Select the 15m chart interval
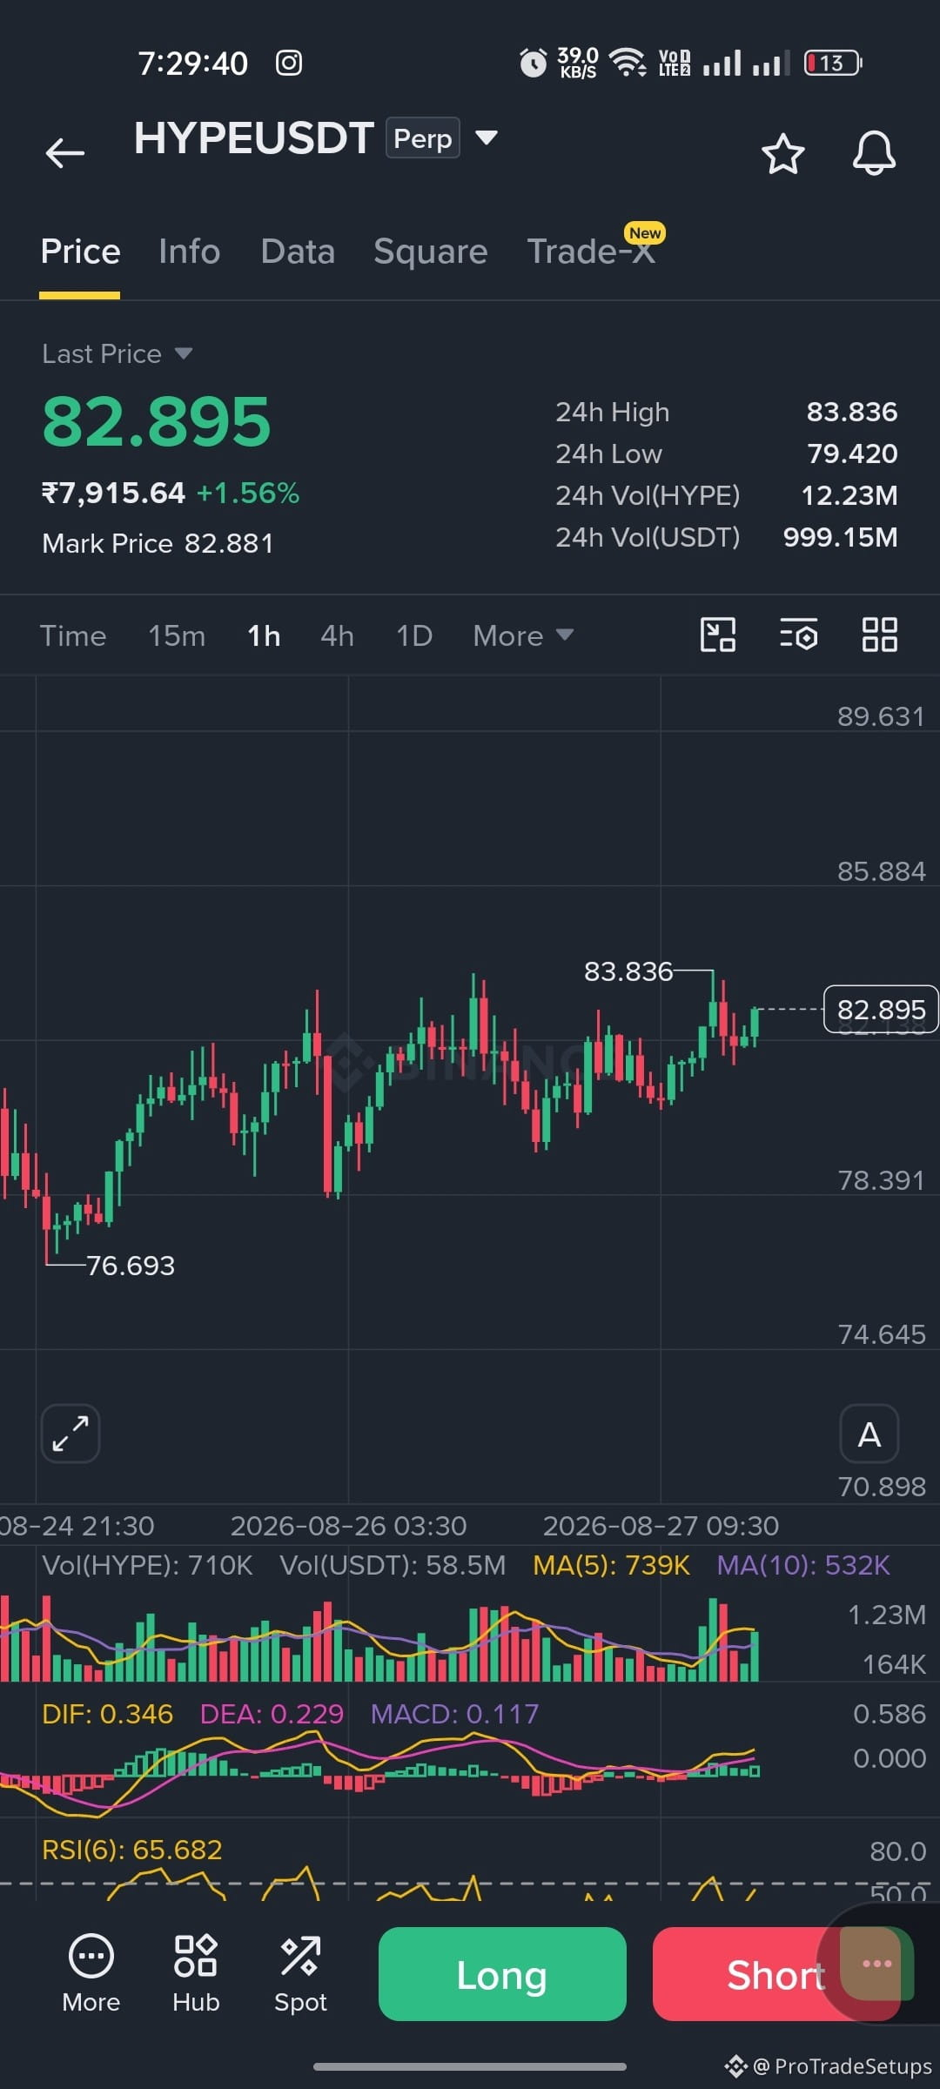Screen dimensions: 940x2089 coord(177,635)
